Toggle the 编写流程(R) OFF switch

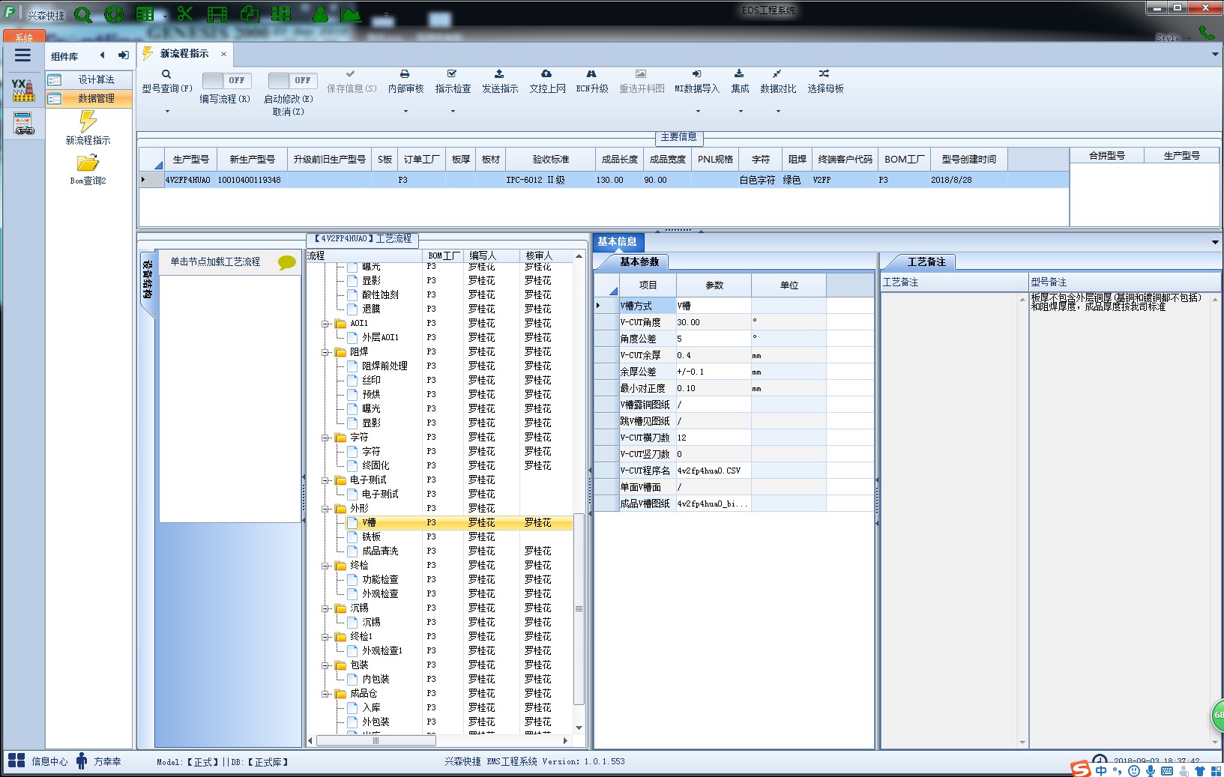coord(227,80)
